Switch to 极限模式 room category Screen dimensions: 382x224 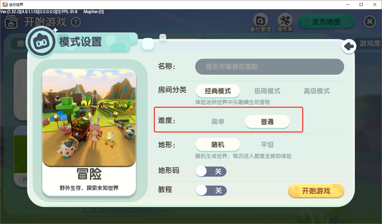pyautogui.click(x=267, y=91)
